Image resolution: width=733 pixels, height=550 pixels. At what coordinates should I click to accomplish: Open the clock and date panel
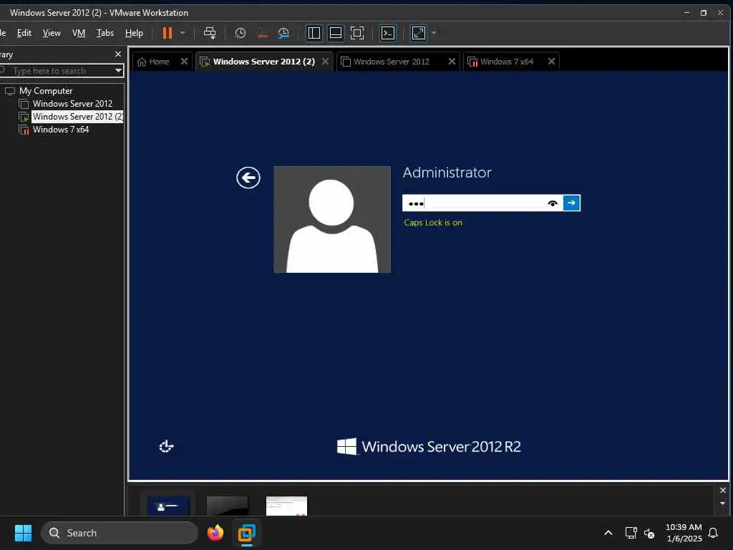pyautogui.click(x=684, y=533)
